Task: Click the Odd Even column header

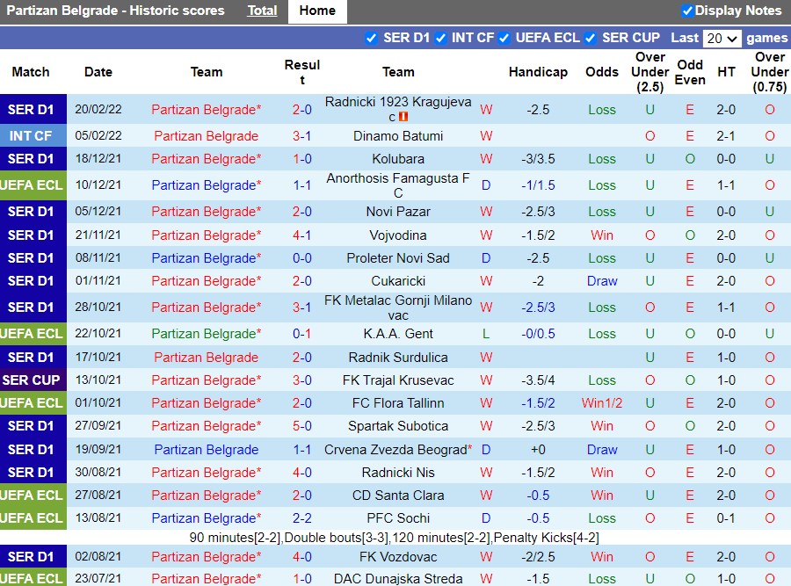Action: pyautogui.click(x=690, y=72)
